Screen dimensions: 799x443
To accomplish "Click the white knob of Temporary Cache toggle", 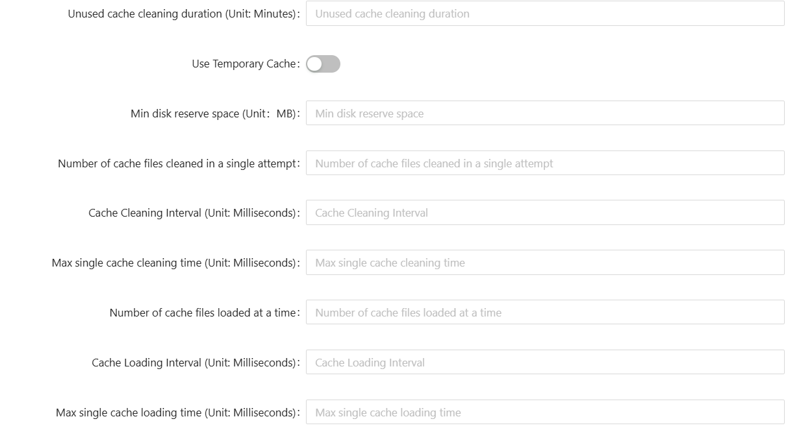I will 315,64.
